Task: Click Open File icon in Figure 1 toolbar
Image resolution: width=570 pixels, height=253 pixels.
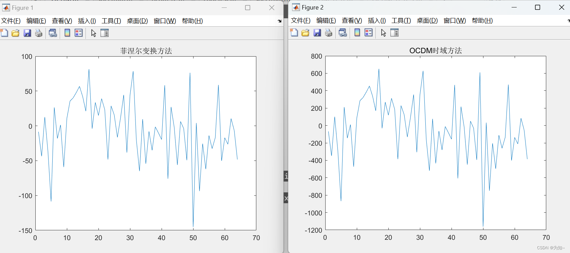Action: [x=16, y=33]
